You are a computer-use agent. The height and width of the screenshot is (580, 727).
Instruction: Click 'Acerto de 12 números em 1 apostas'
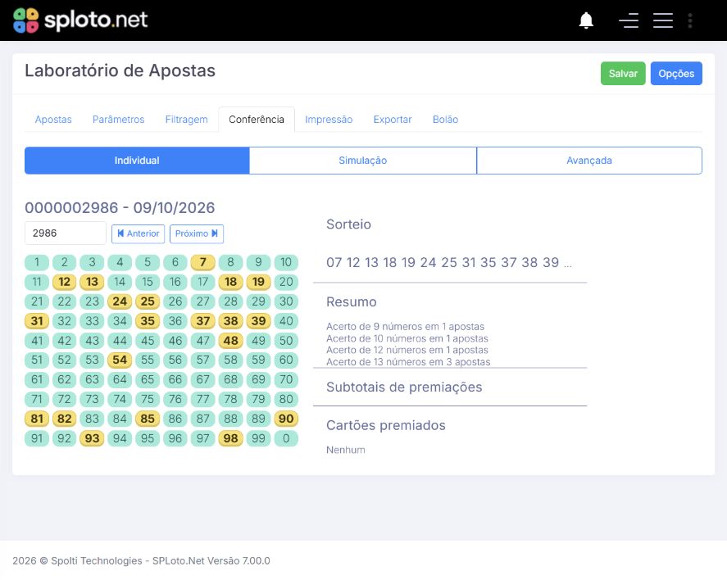(407, 351)
